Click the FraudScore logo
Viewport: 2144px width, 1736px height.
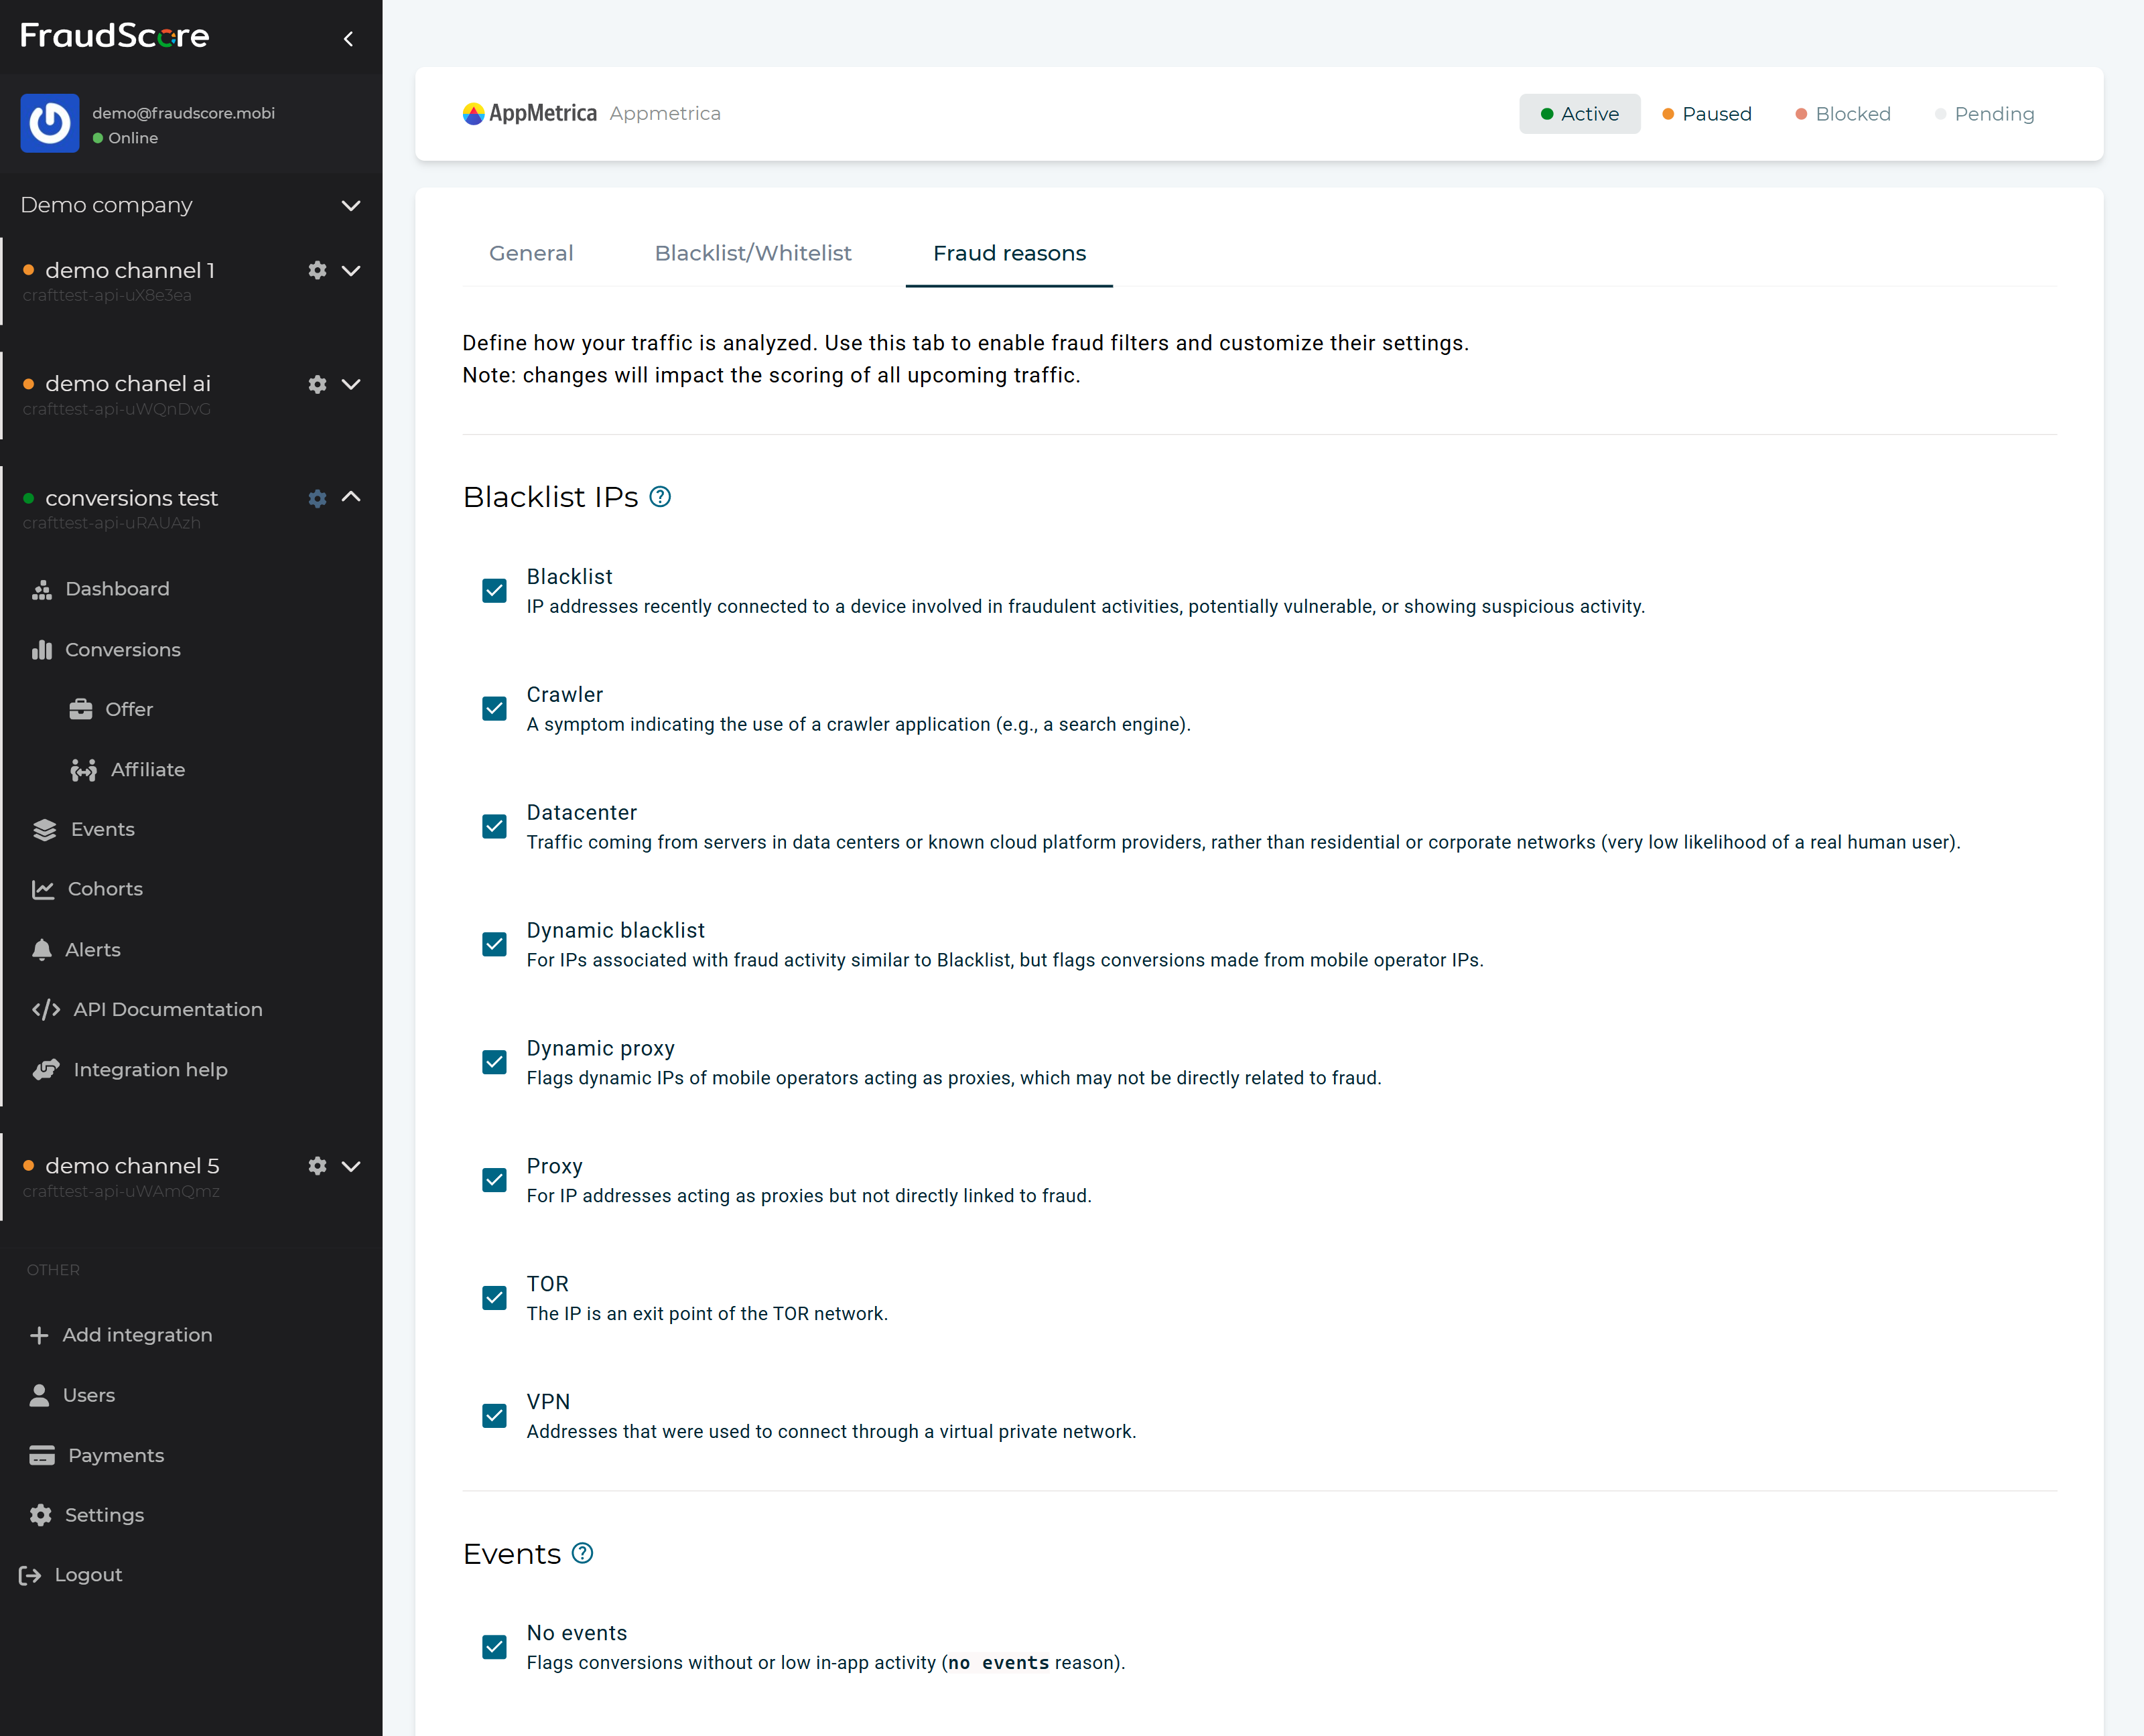115,36
